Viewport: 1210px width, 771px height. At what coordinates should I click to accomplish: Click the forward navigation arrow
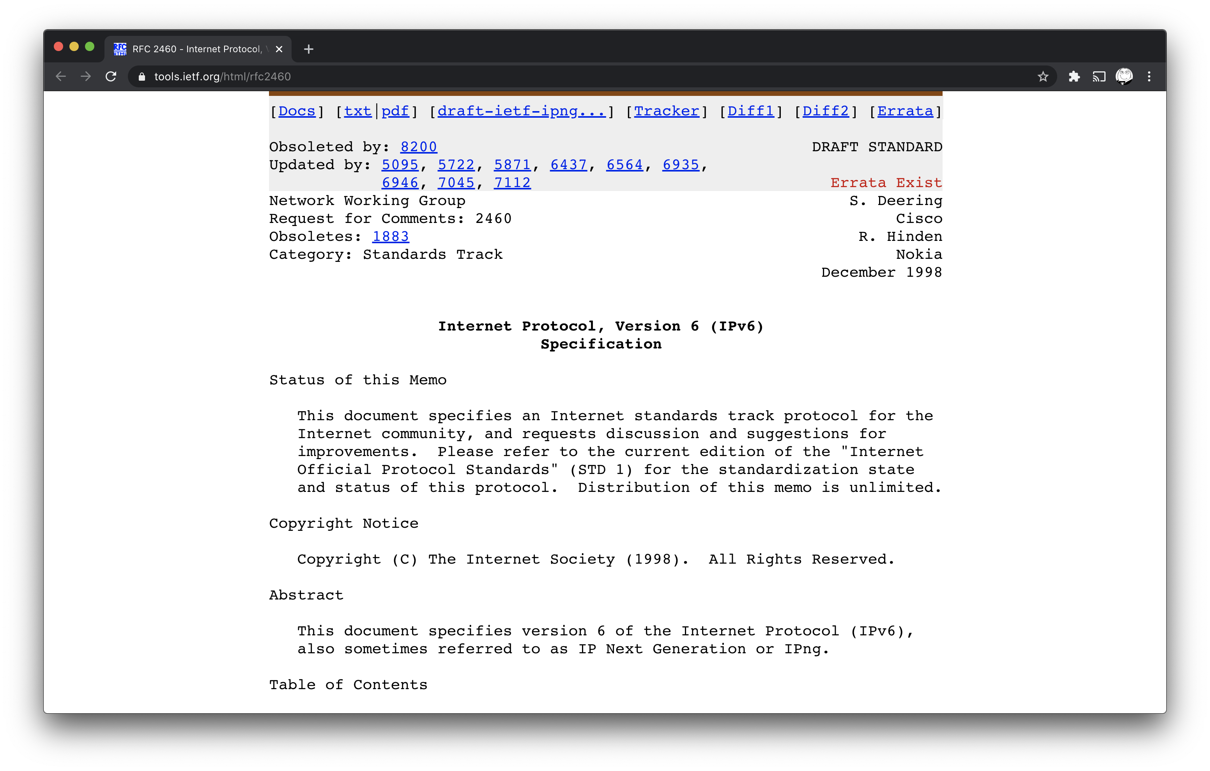pos(85,76)
